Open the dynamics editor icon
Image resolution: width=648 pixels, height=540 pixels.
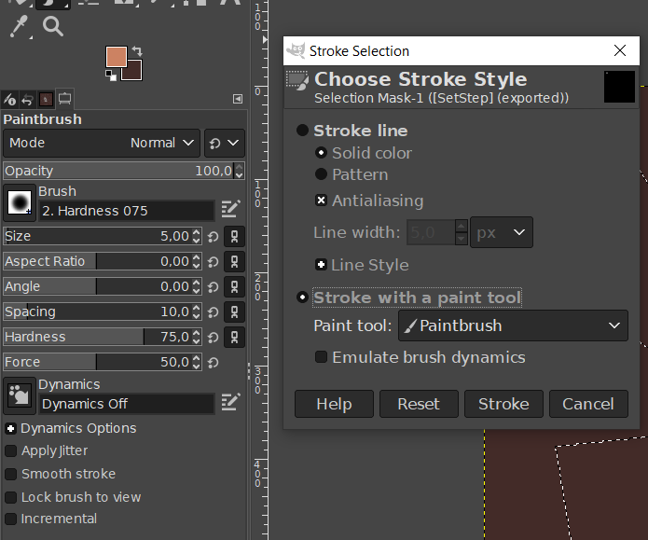click(230, 402)
